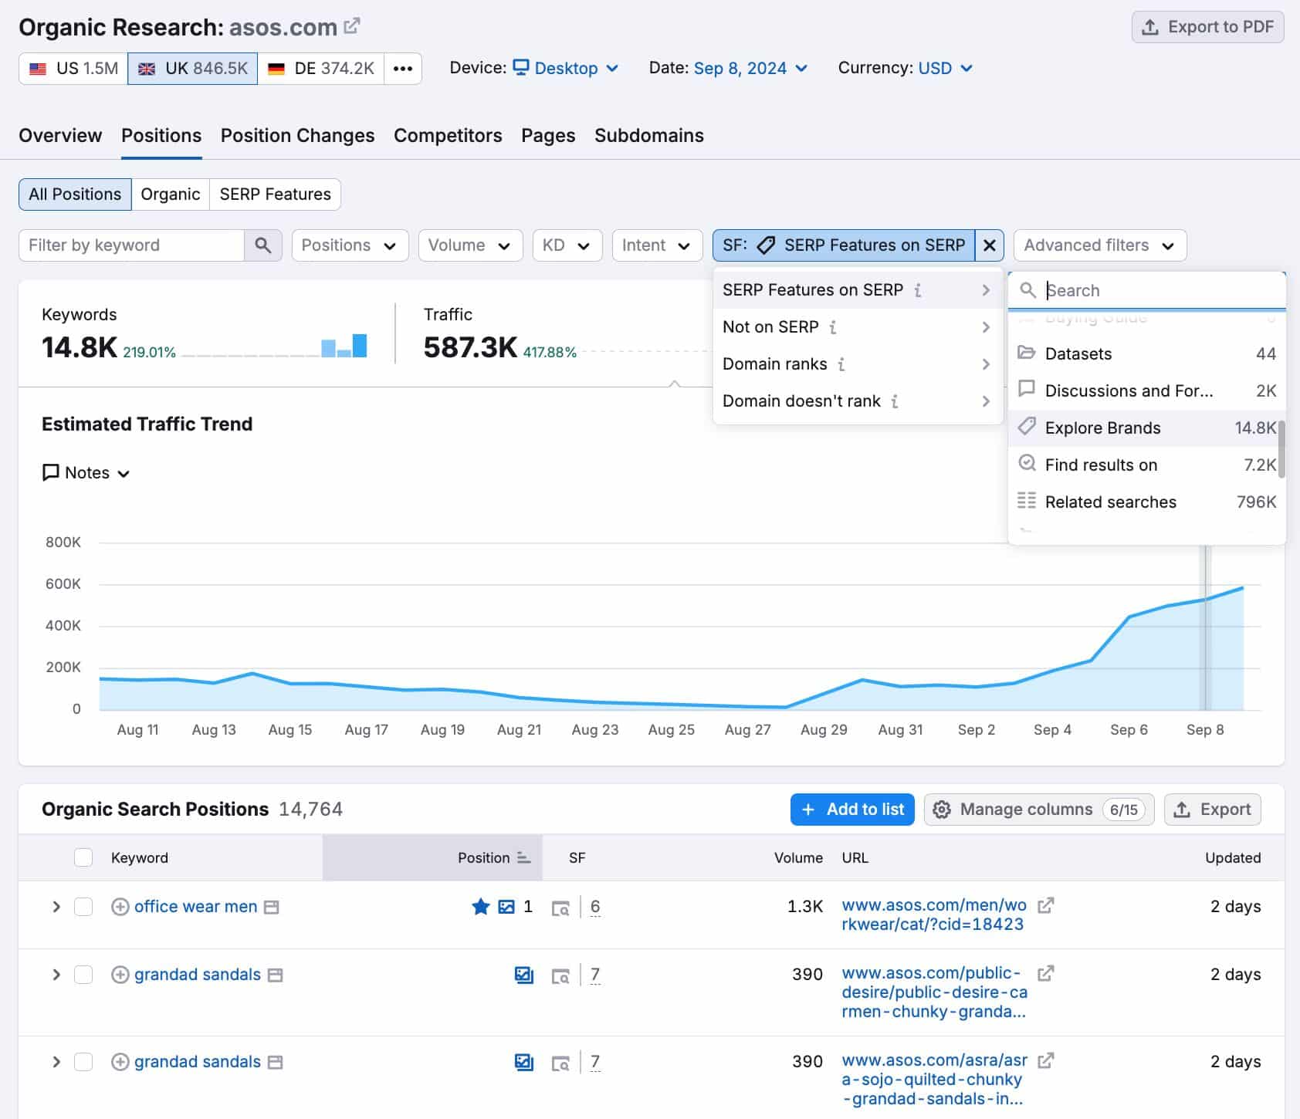Screen dimensions: 1300x1119
Task: Open the office wear men keyword link
Action: tap(196, 907)
